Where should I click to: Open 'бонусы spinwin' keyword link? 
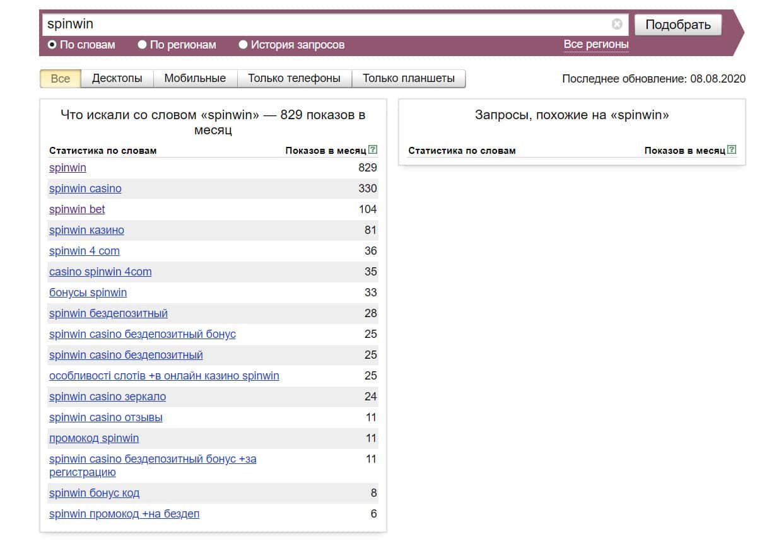[88, 293]
